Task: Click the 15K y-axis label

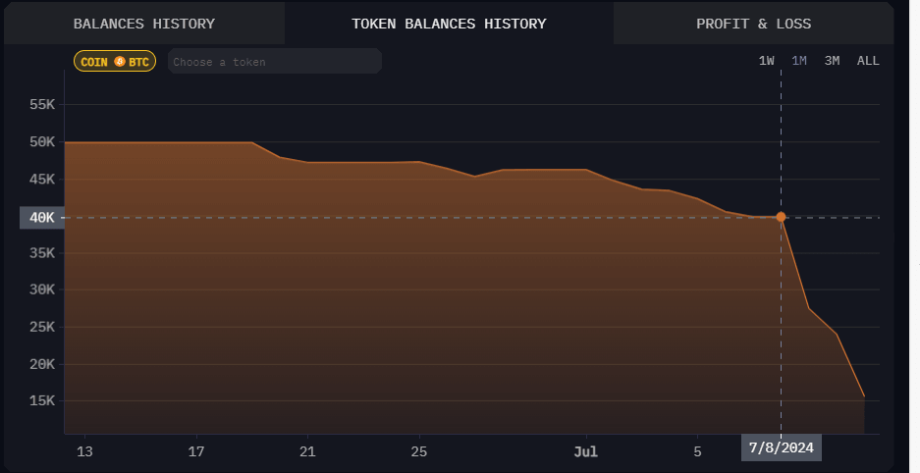Action: (41, 401)
